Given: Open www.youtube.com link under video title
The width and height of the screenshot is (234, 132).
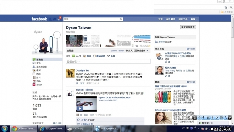Looking at the screenshot, I should [107, 100].
